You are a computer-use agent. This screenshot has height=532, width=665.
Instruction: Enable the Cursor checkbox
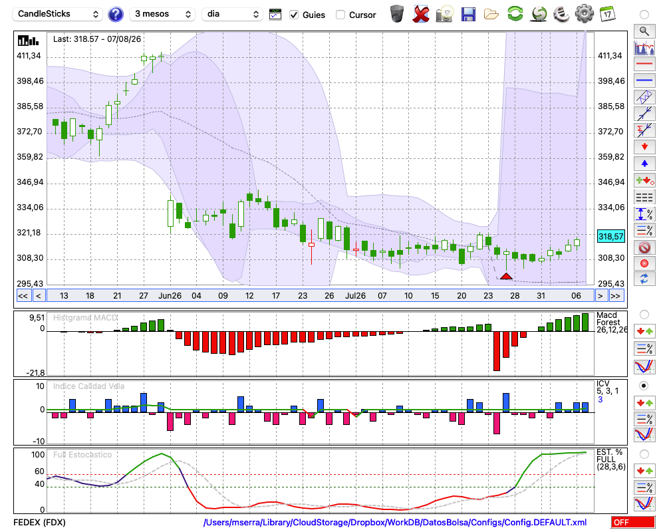(x=340, y=15)
